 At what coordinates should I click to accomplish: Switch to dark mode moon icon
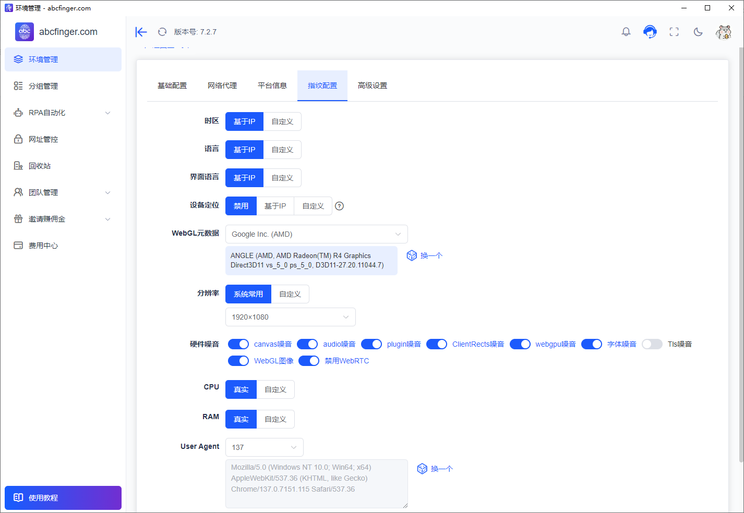point(698,32)
